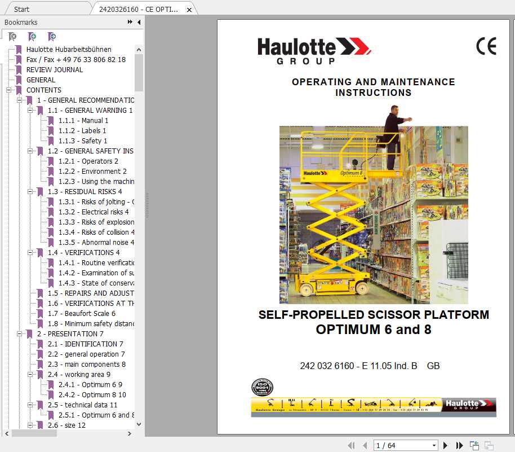Open bookmark 1.5 - REPAIRS AND ADJUST
Screen dimensions: 515x452
[91, 293]
